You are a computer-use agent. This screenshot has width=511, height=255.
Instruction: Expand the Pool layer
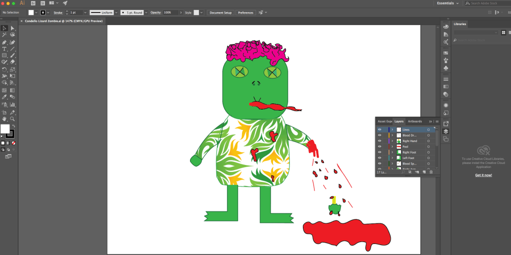[x=392, y=146]
